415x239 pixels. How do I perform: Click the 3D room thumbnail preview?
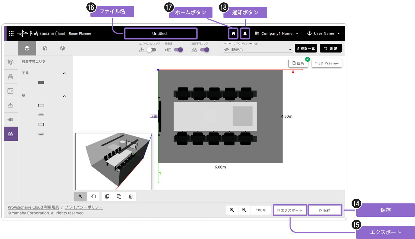(114, 161)
